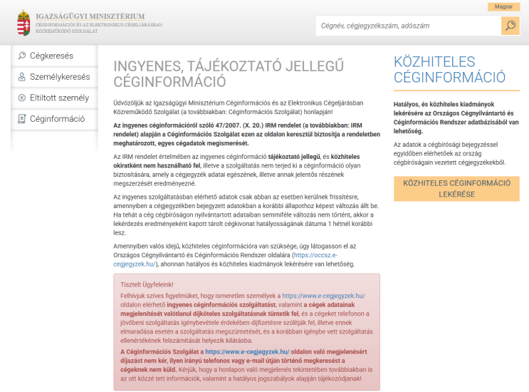
Task: Open the first e-cegjegyzek.hu link in the notice
Action: 323,296
